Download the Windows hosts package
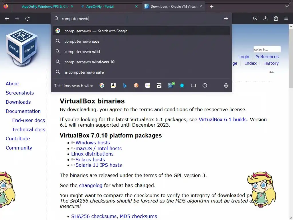This screenshot has height=220, width=293. [93, 143]
